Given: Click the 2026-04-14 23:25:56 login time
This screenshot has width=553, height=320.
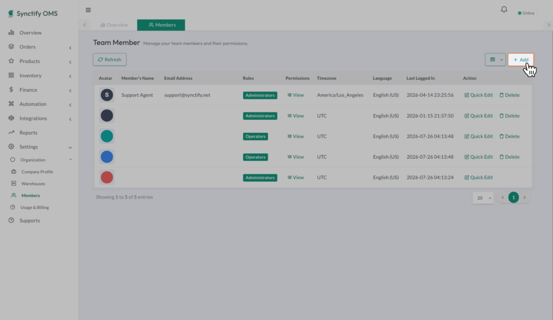Looking at the screenshot, I should (x=430, y=95).
